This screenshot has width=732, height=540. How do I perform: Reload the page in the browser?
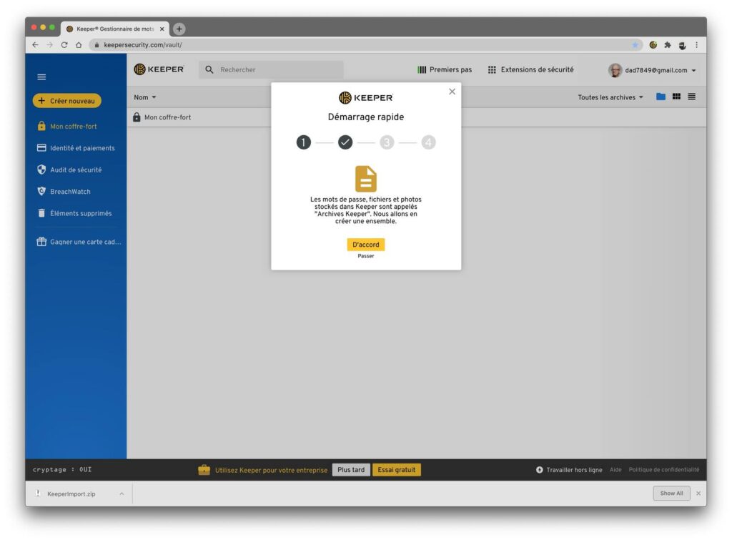[x=64, y=45]
